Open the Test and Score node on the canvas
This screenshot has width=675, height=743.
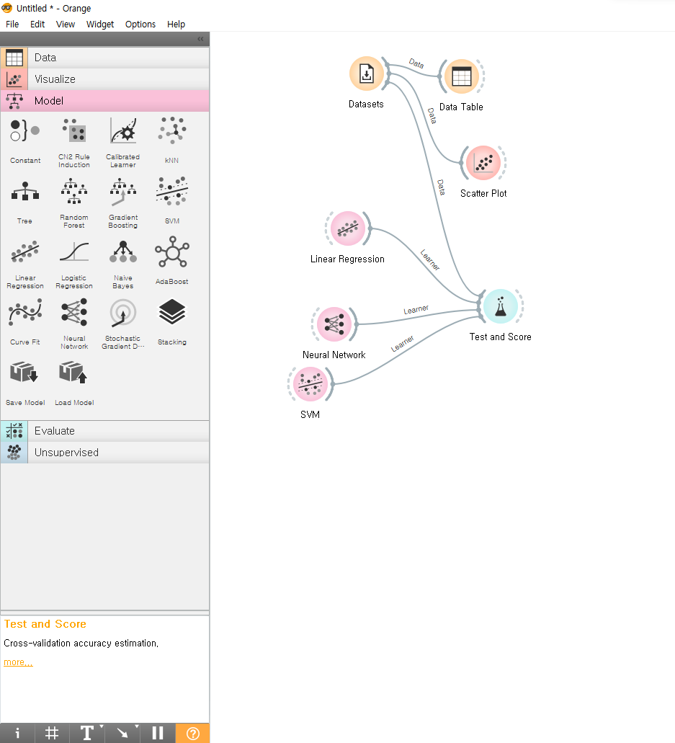point(500,306)
